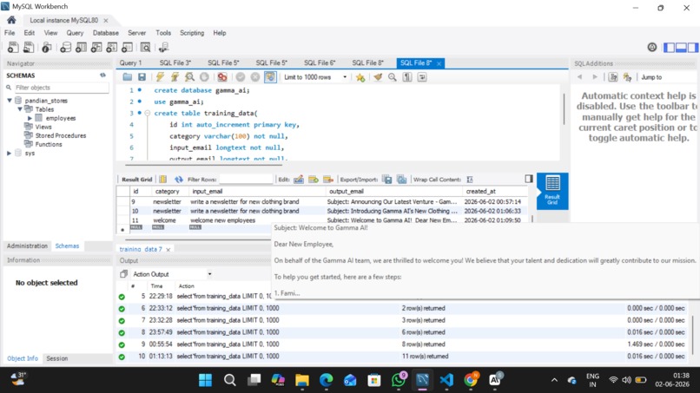The width and height of the screenshot is (700, 393).
Task: Beautify the SQL with broom icon
Action: coord(378,77)
